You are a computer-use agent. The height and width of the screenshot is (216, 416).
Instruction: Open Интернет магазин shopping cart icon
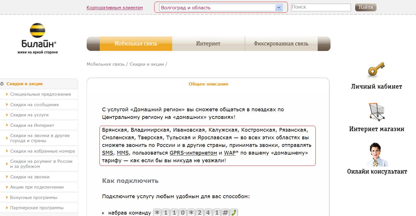point(377,112)
